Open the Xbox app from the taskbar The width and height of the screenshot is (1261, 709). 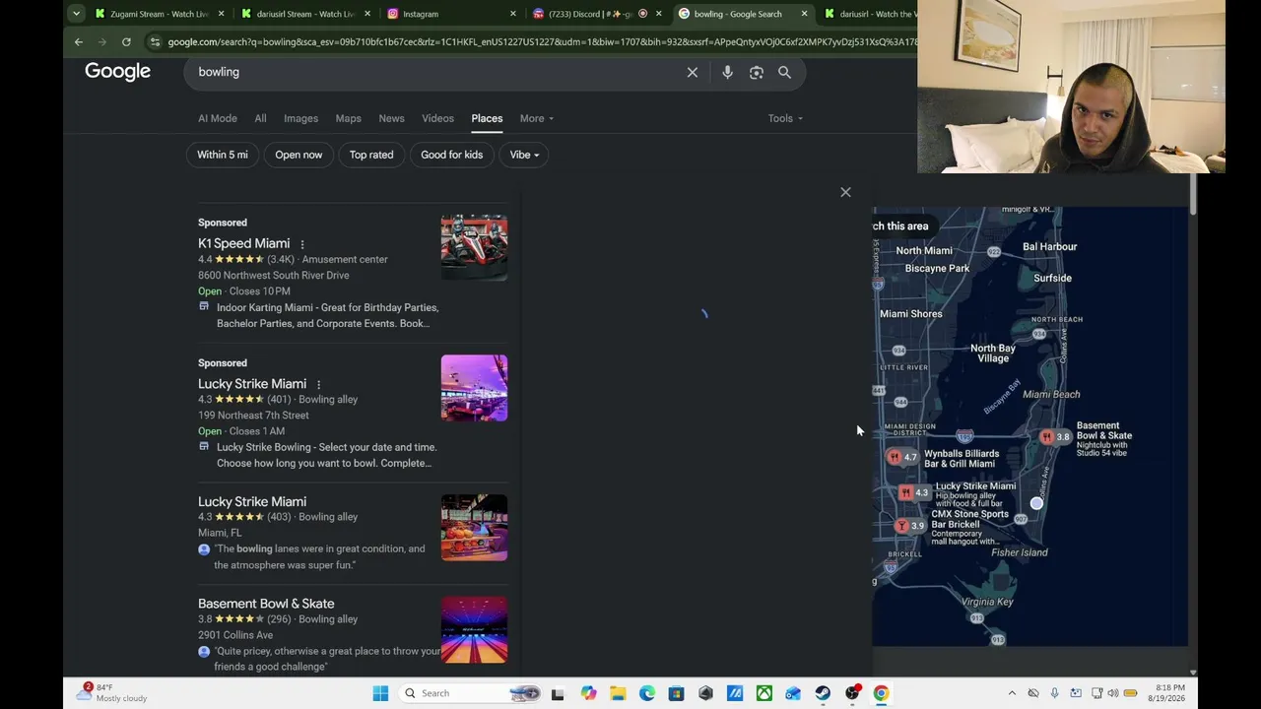[x=764, y=693]
